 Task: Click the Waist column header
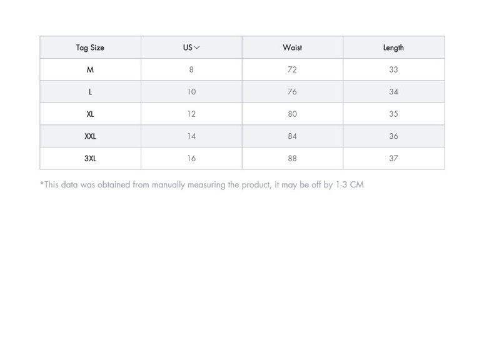292,47
